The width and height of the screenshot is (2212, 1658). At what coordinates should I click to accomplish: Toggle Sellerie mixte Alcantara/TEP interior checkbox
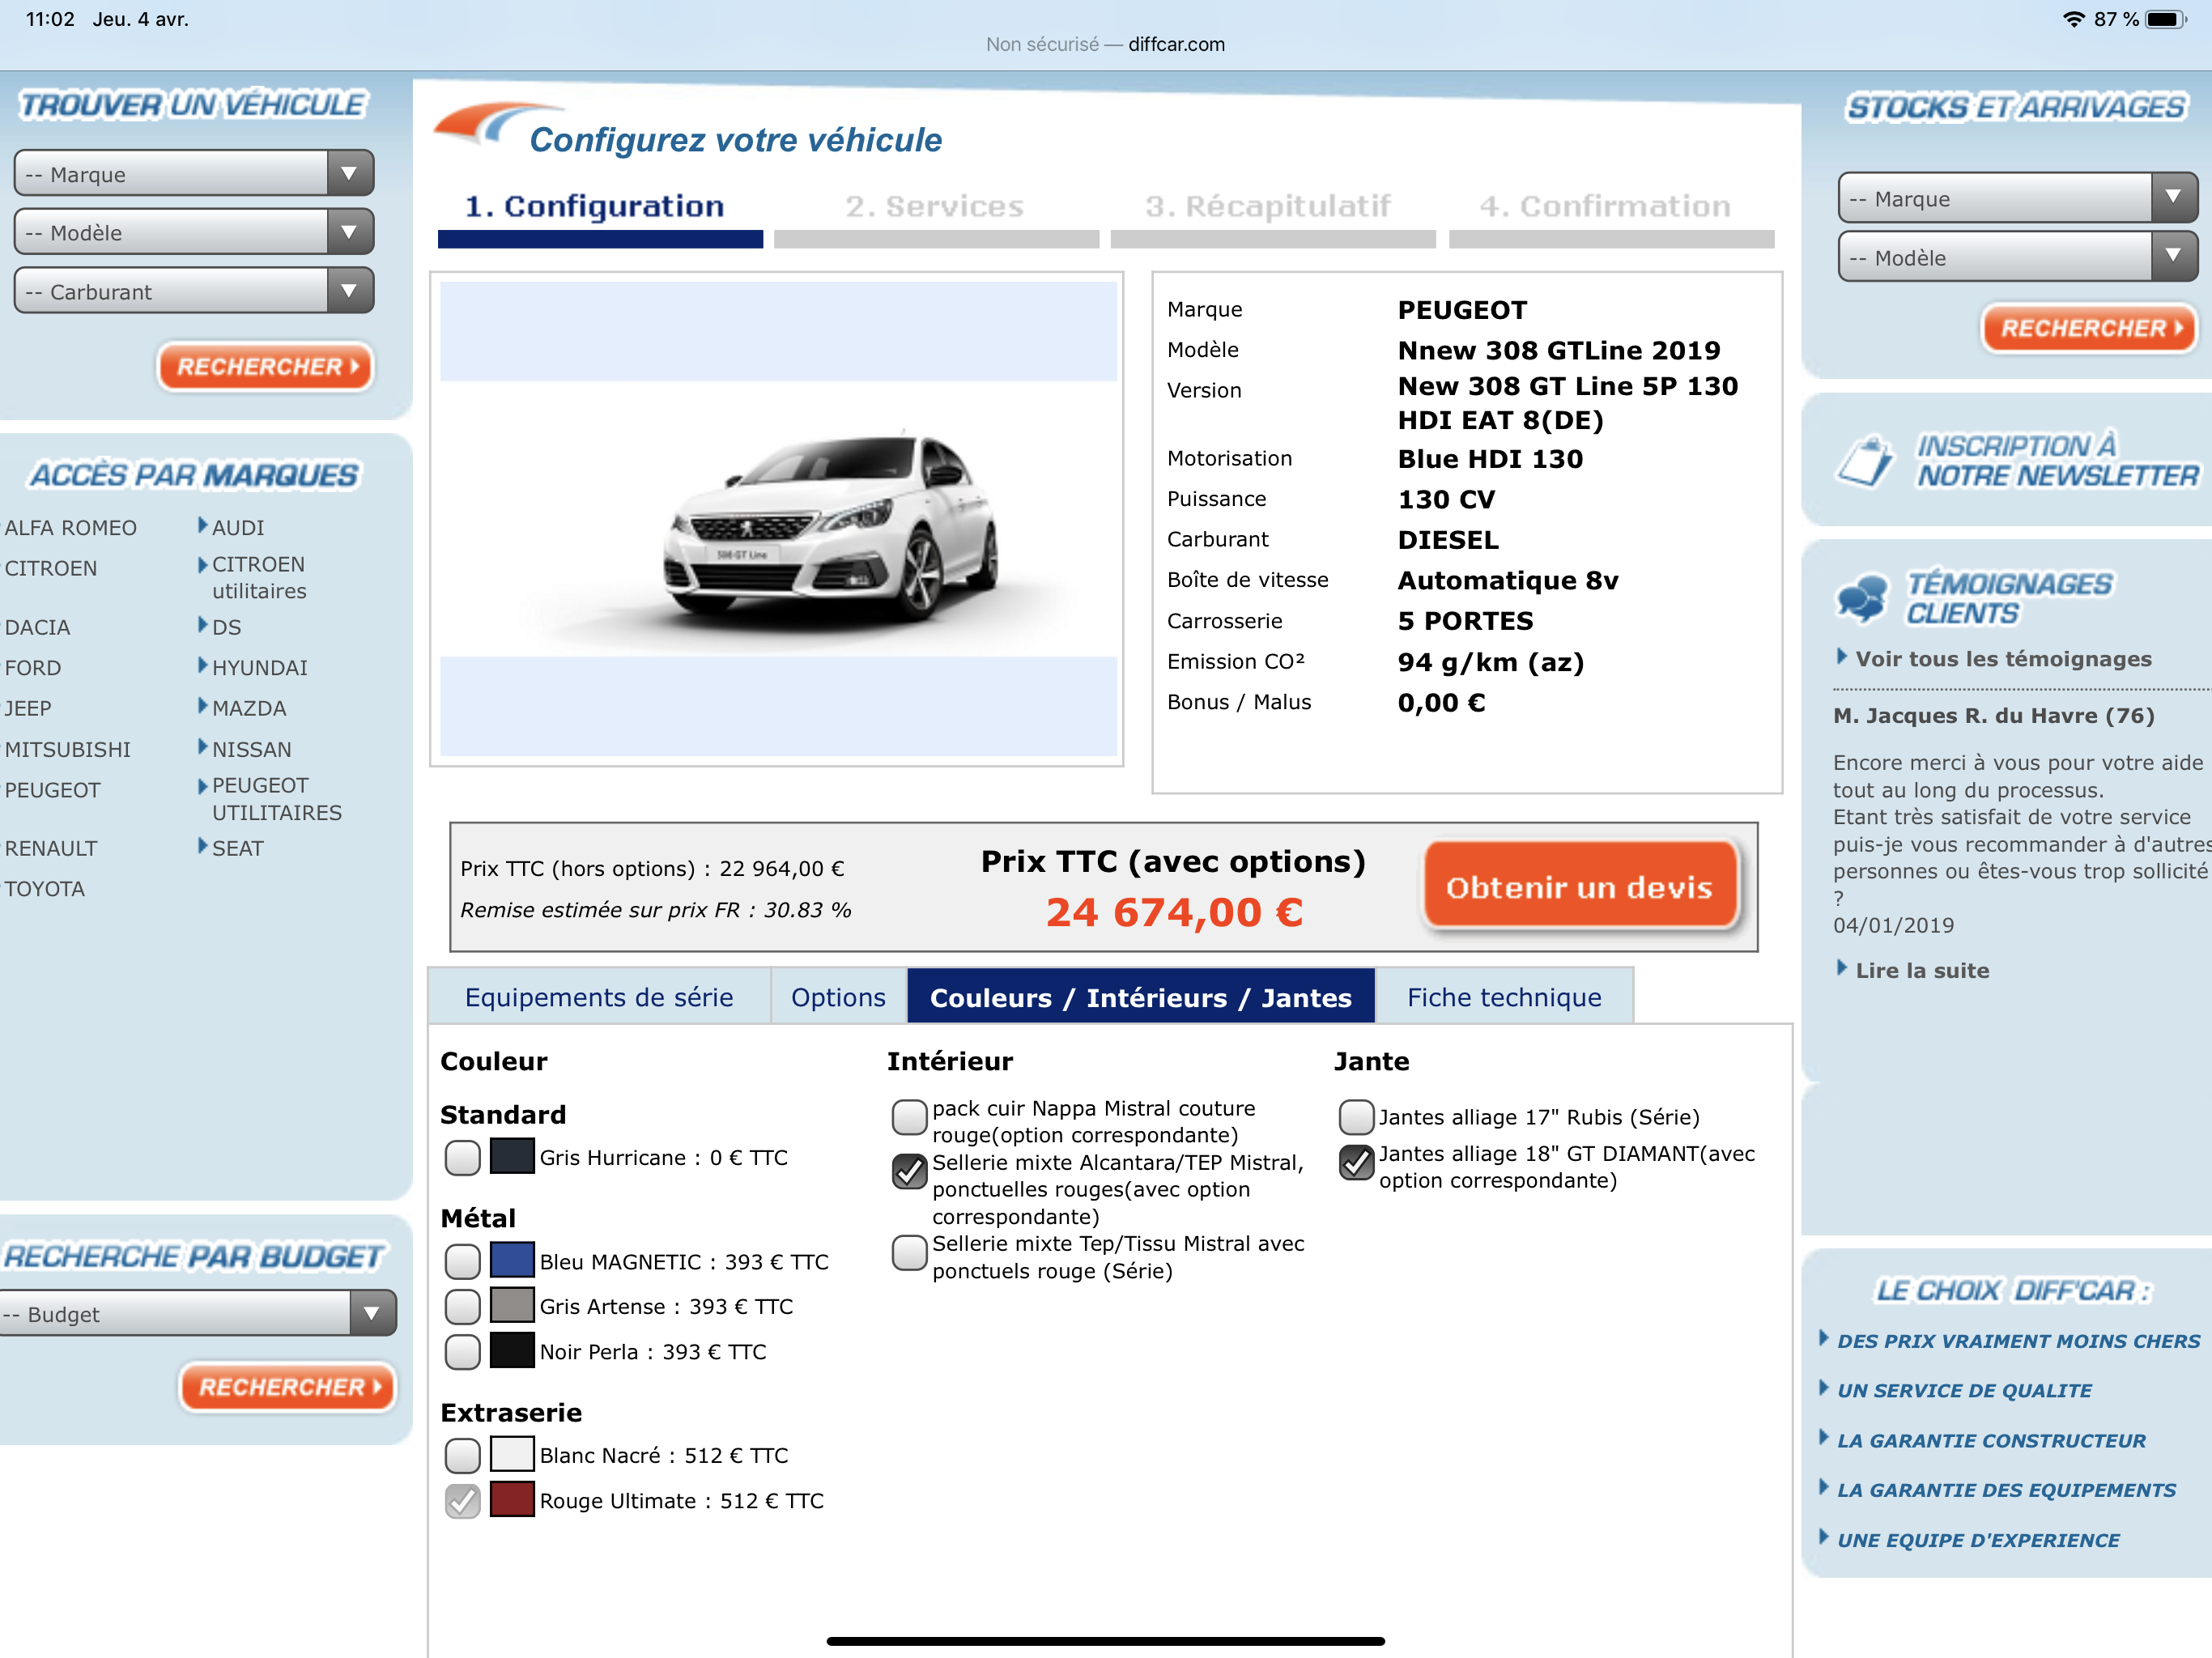pos(910,1171)
